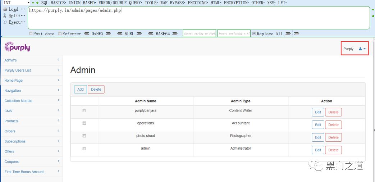Expand the Products sidebar section
Screen dimensions: 375x182
(x=31, y=121)
